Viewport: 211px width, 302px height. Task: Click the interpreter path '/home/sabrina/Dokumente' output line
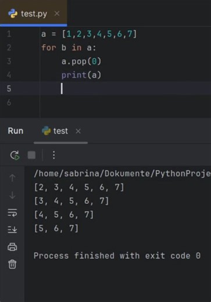(122, 174)
